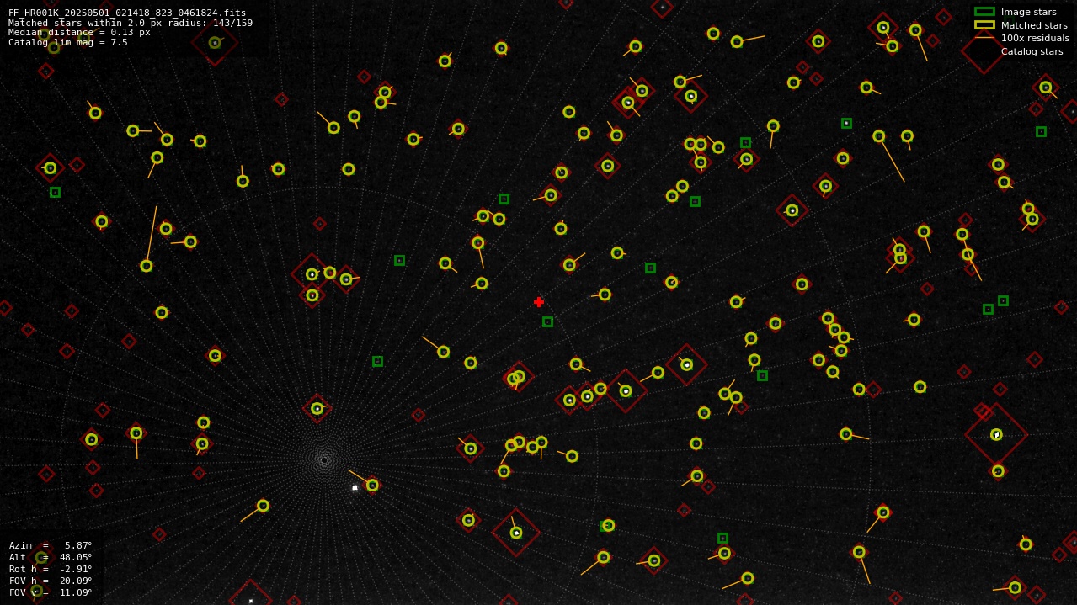Click the Alt = 48.05° readout
1077x605 pixels.
51,557
